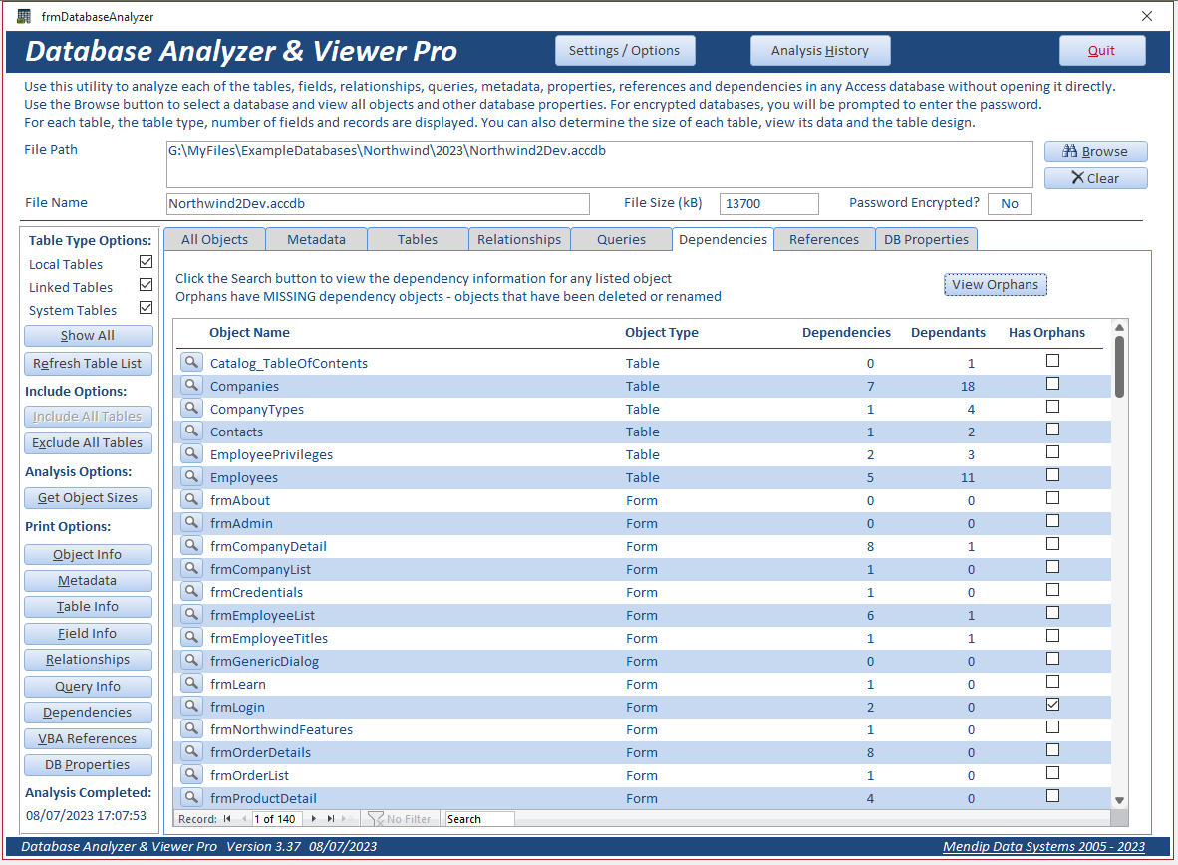
Task: Click the File Path text box
Action: point(600,163)
